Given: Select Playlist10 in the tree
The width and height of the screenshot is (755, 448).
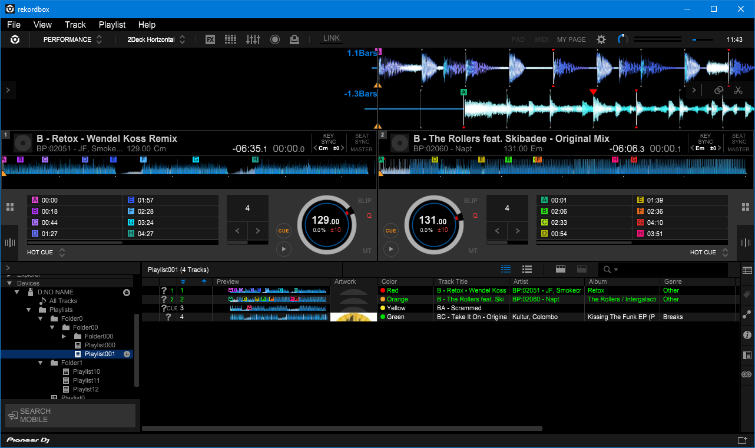Looking at the screenshot, I should (86, 371).
